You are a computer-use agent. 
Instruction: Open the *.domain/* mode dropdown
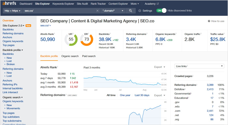tap(113, 11)
